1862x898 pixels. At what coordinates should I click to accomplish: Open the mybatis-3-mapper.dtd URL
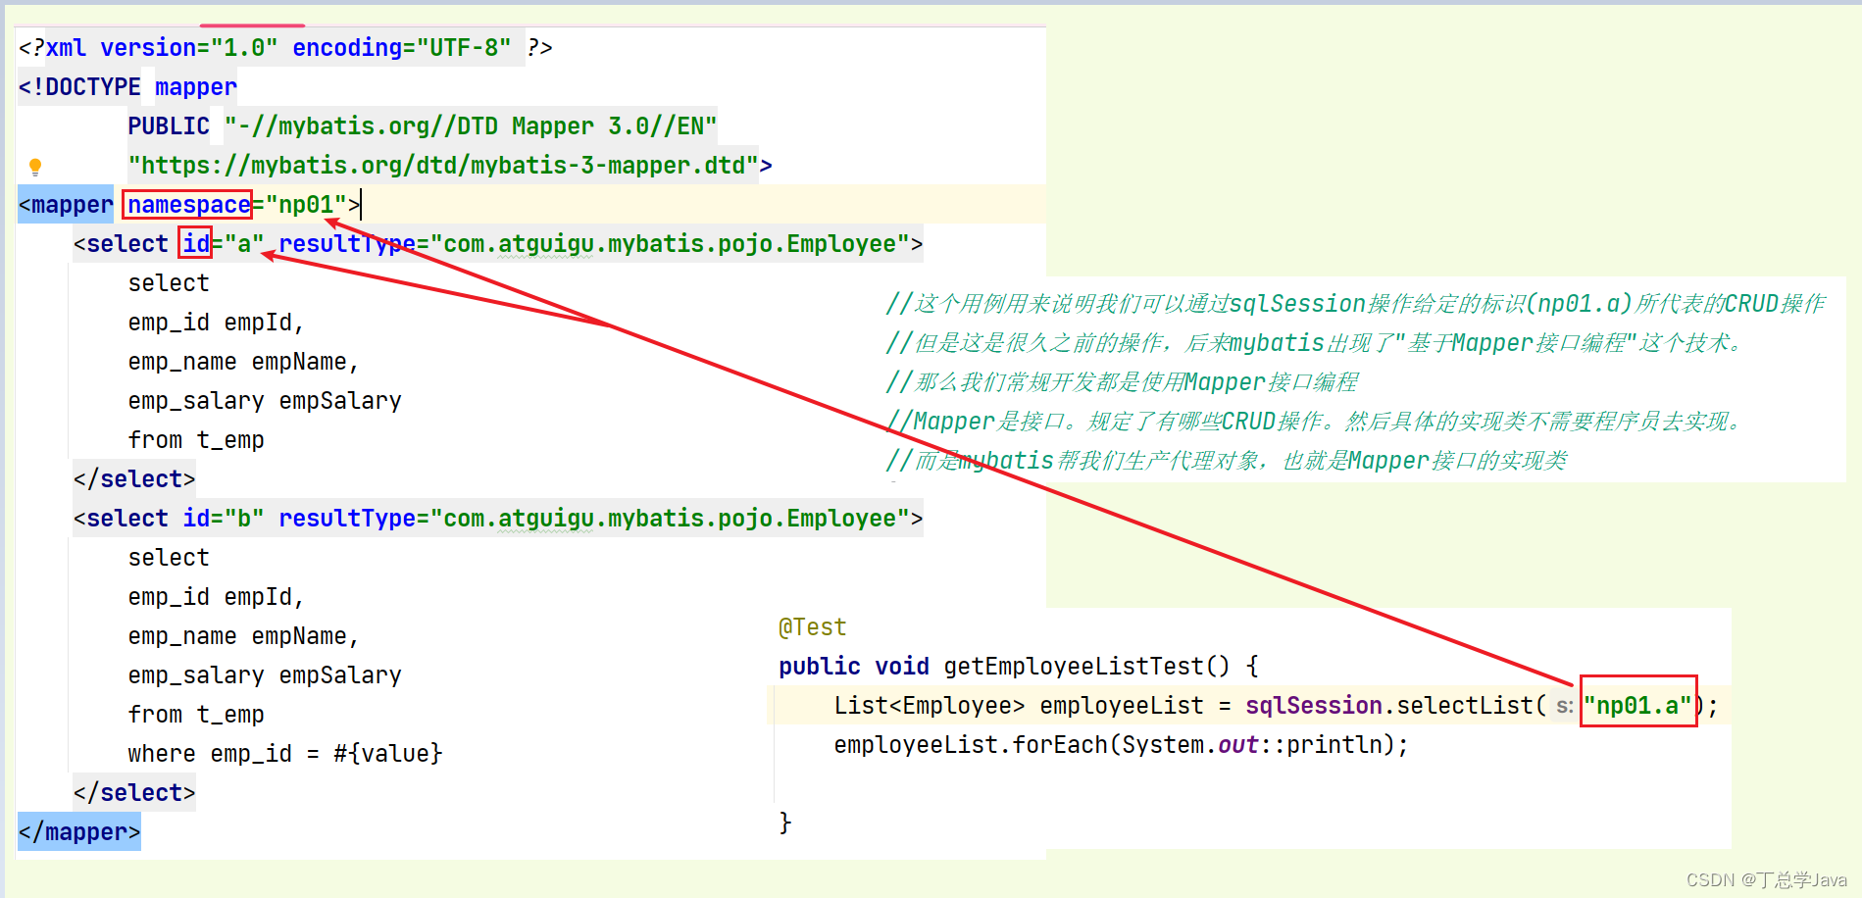click(441, 165)
